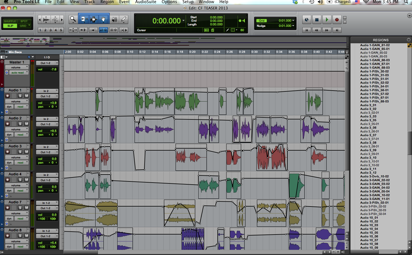
Task: Click the Online clock transport button
Action: [x=307, y=20]
